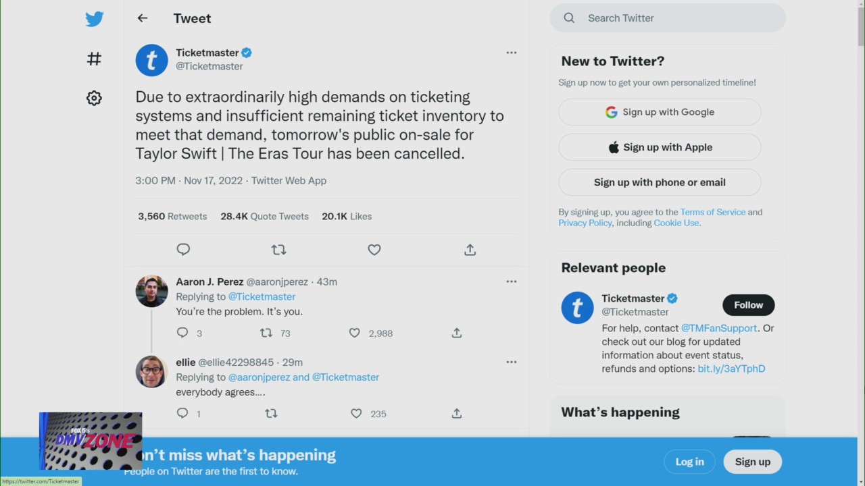865x486 pixels.
Task: Click the Twitter bird logo
Action: 94,18
